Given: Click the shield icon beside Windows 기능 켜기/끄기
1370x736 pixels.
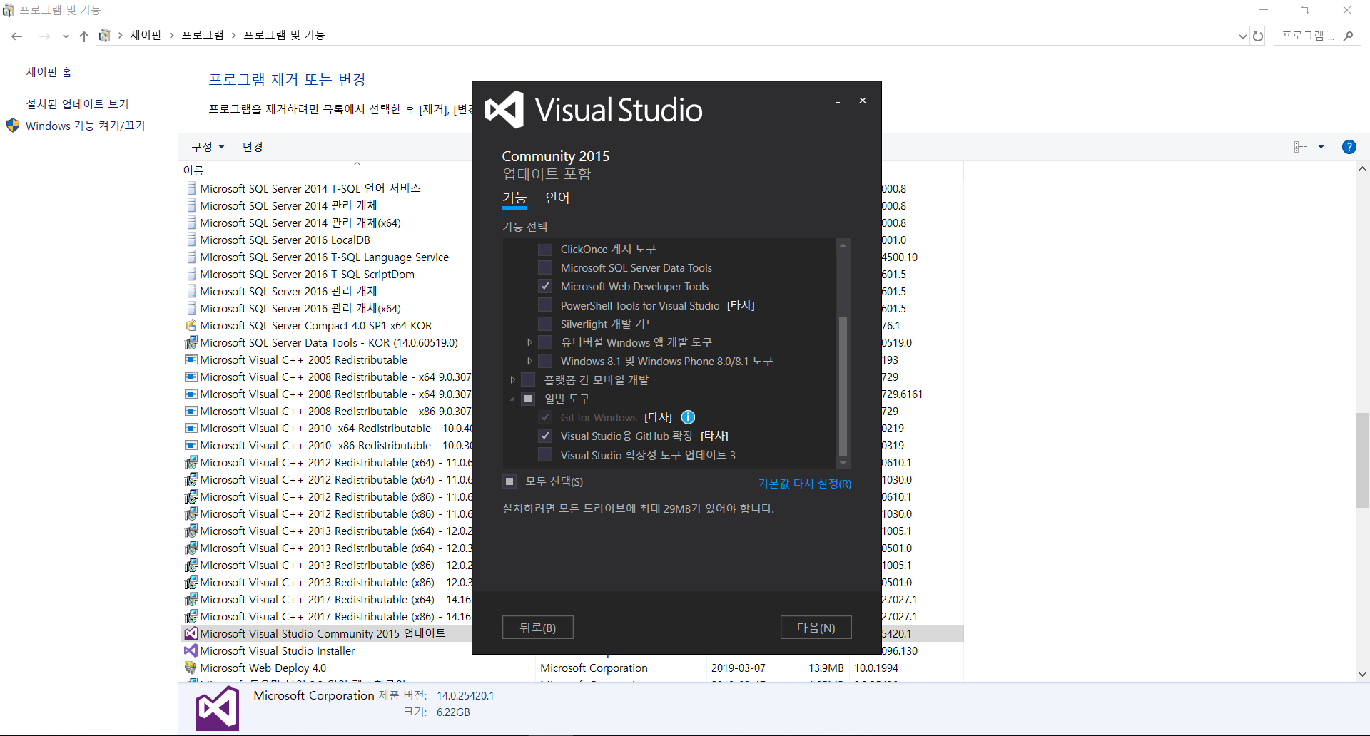Looking at the screenshot, I should [13, 126].
